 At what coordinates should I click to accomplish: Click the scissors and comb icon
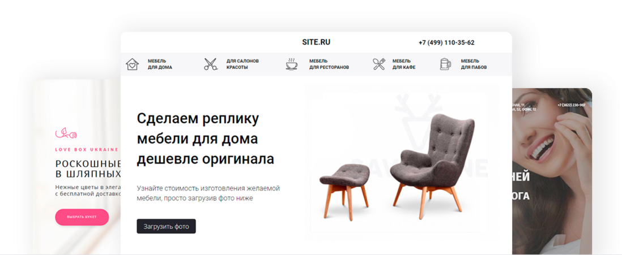(x=211, y=64)
